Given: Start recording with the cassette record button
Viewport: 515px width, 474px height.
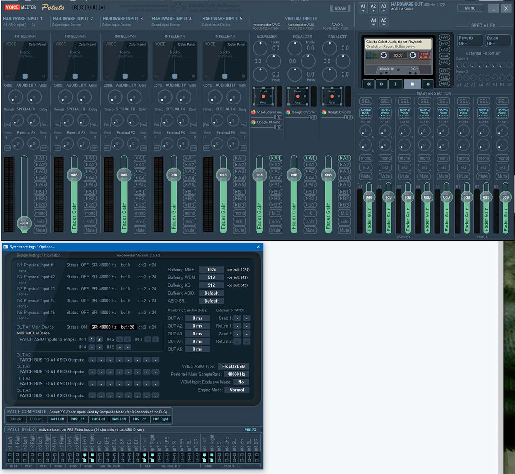Looking at the screenshot, I should point(428,84).
